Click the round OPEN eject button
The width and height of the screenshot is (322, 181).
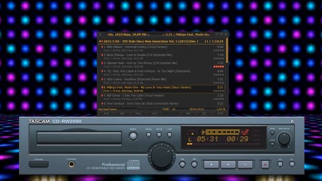pyautogui.click(x=133, y=136)
